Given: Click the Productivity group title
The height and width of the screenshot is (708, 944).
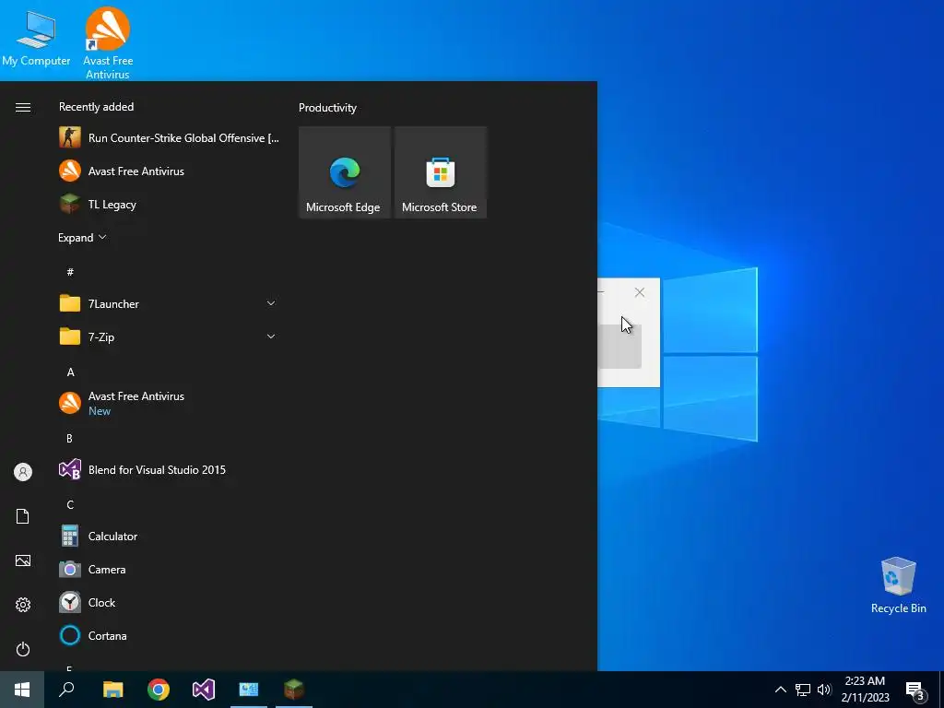Looking at the screenshot, I should point(327,108).
